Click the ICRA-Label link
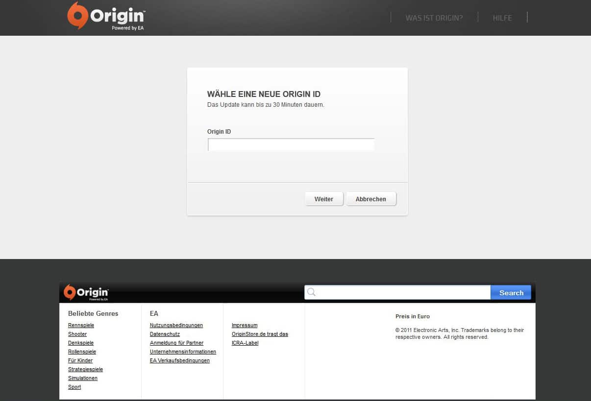 (x=245, y=343)
